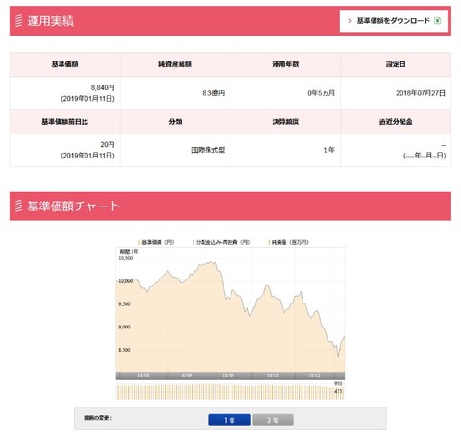Toggle the 純資産(百万円) legend item
The width and height of the screenshot is (461, 437).
289,242
